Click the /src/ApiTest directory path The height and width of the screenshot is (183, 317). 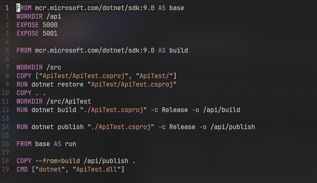69,101
